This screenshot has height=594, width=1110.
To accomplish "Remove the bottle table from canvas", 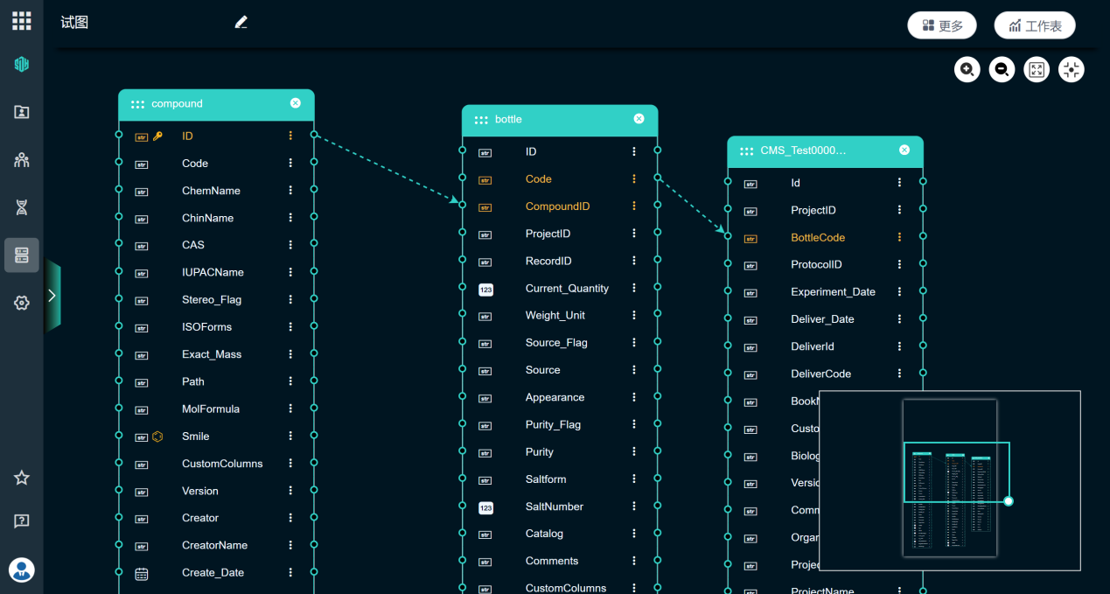I will tap(639, 119).
